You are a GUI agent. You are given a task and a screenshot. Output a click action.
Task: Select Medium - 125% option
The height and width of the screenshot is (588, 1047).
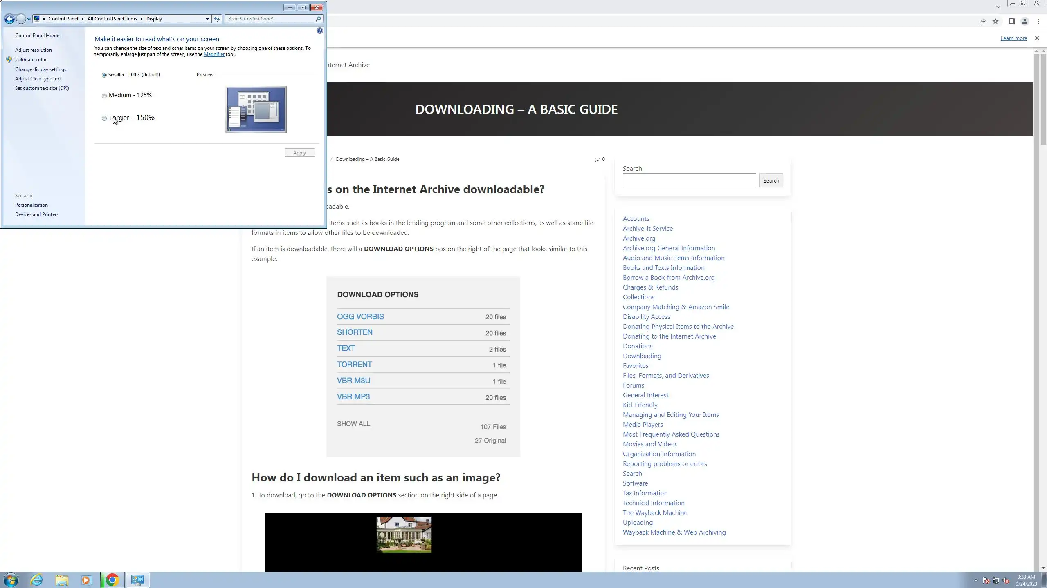click(104, 96)
